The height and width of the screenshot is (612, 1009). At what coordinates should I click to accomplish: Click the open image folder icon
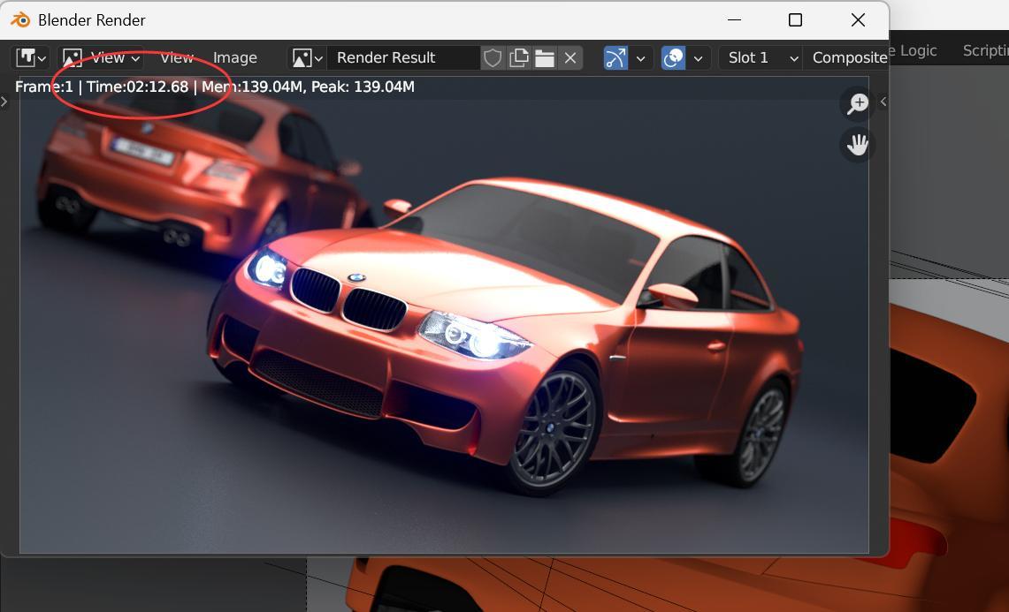545,58
